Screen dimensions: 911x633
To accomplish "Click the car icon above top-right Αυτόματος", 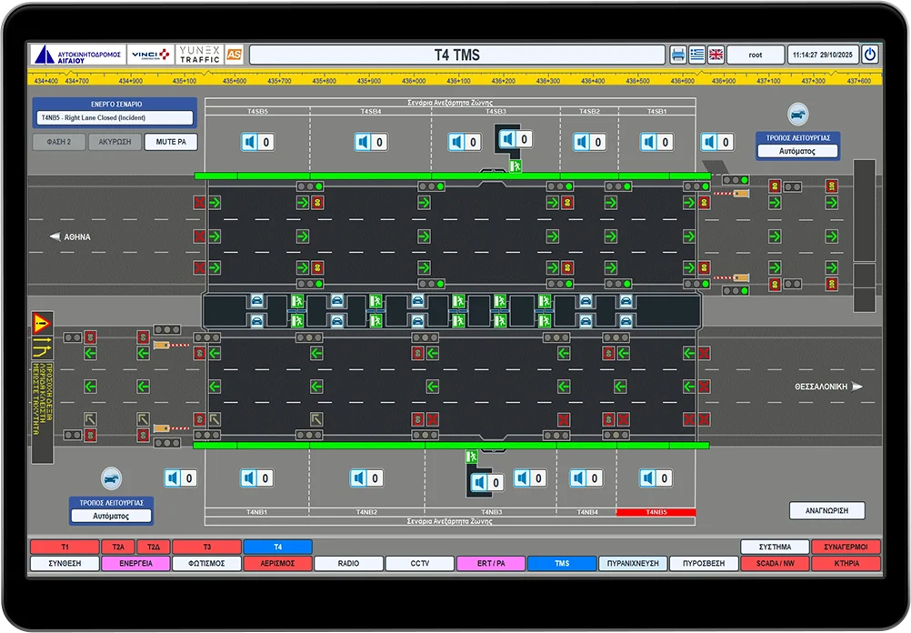I will 796,115.
